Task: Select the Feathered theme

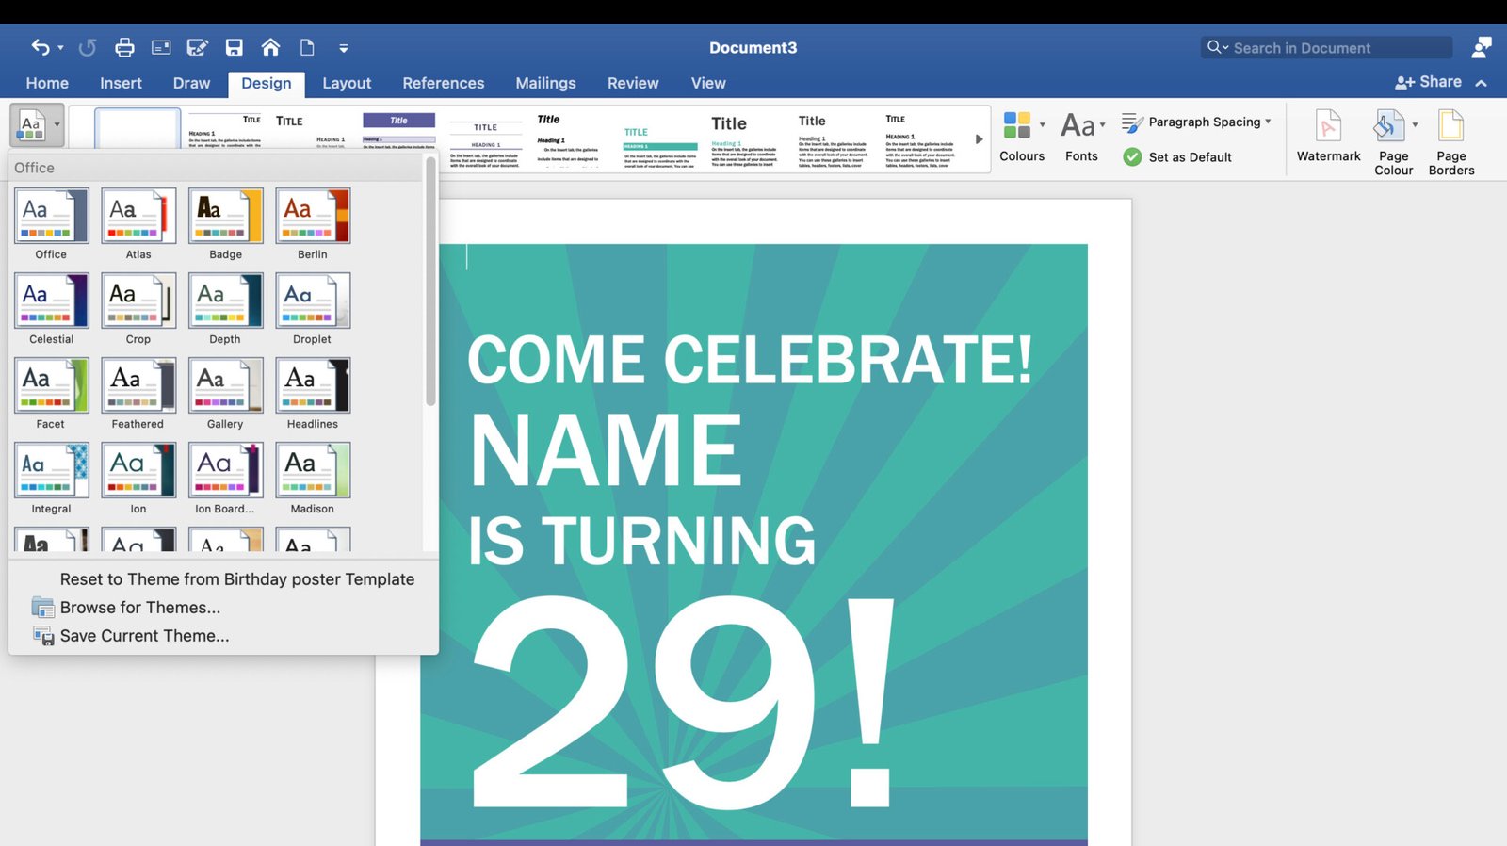Action: click(x=138, y=385)
